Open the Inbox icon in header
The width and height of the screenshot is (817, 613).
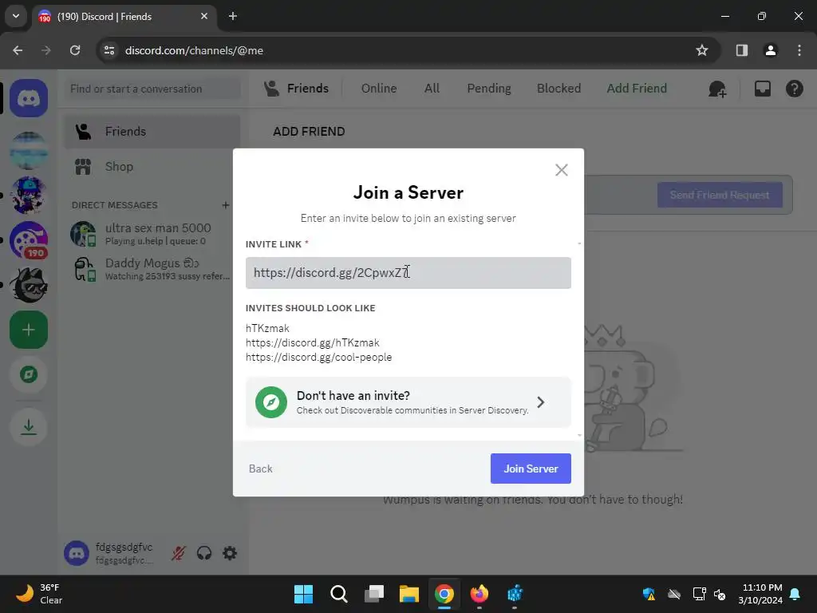coord(762,89)
